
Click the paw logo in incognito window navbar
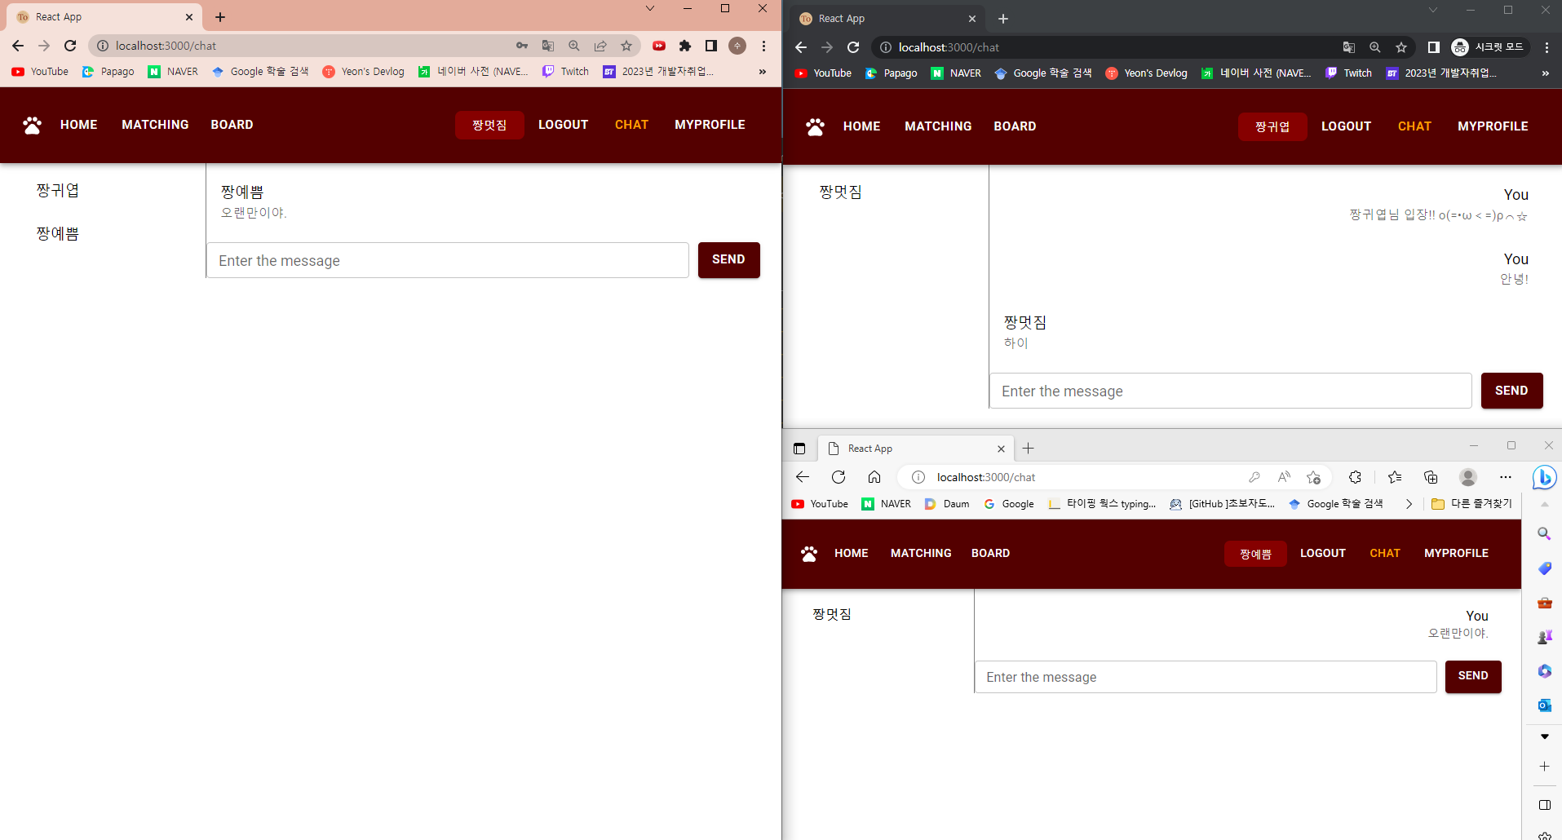(815, 126)
